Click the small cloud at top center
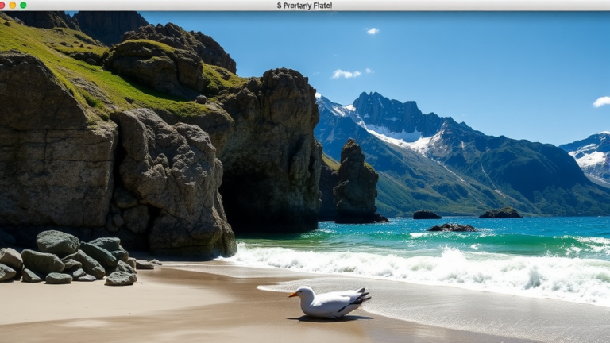610x343 pixels. tap(373, 31)
